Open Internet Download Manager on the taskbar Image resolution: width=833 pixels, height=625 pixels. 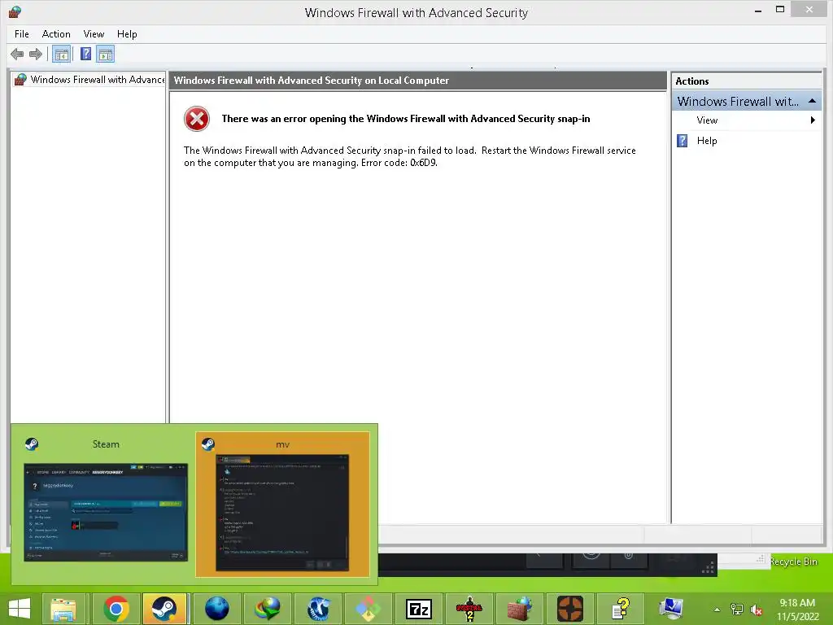[x=267, y=609]
